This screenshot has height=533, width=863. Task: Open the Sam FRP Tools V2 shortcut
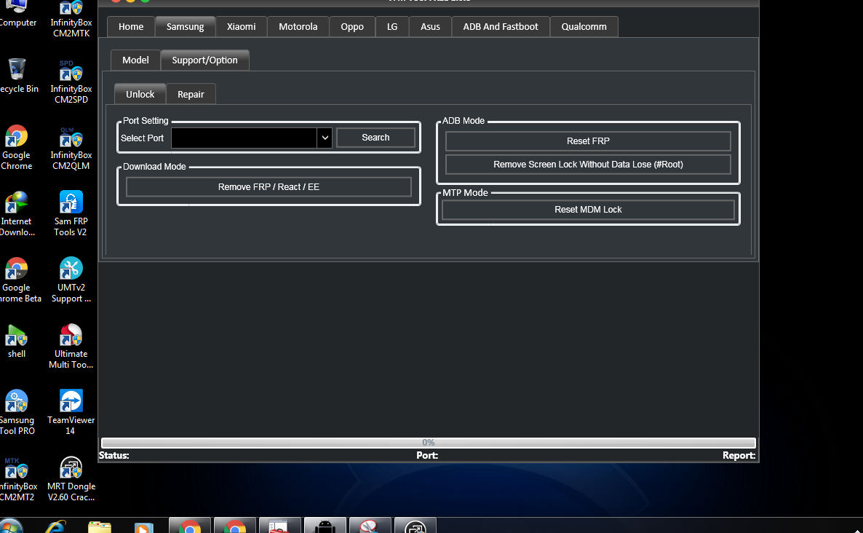(71, 213)
